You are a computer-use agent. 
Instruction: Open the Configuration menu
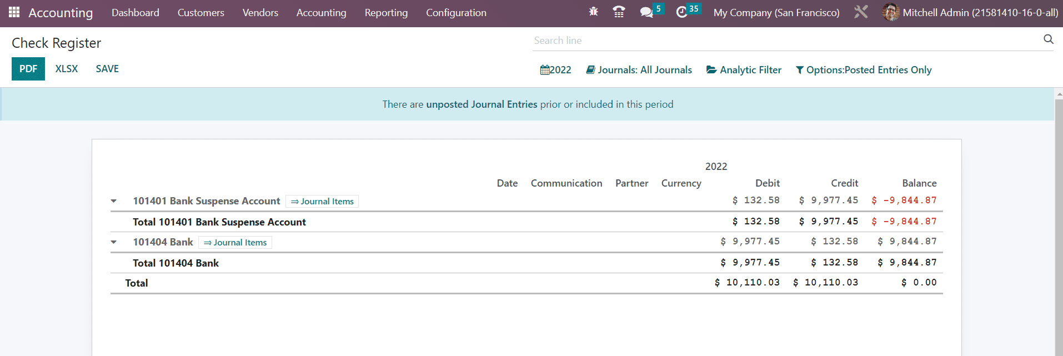[456, 13]
